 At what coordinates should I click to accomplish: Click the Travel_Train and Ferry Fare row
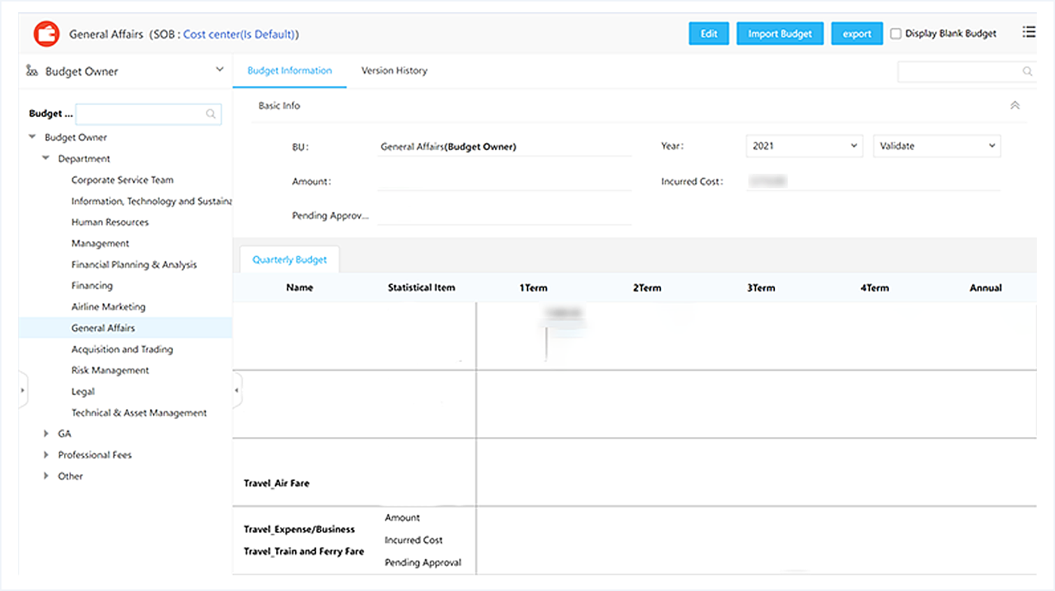(304, 551)
